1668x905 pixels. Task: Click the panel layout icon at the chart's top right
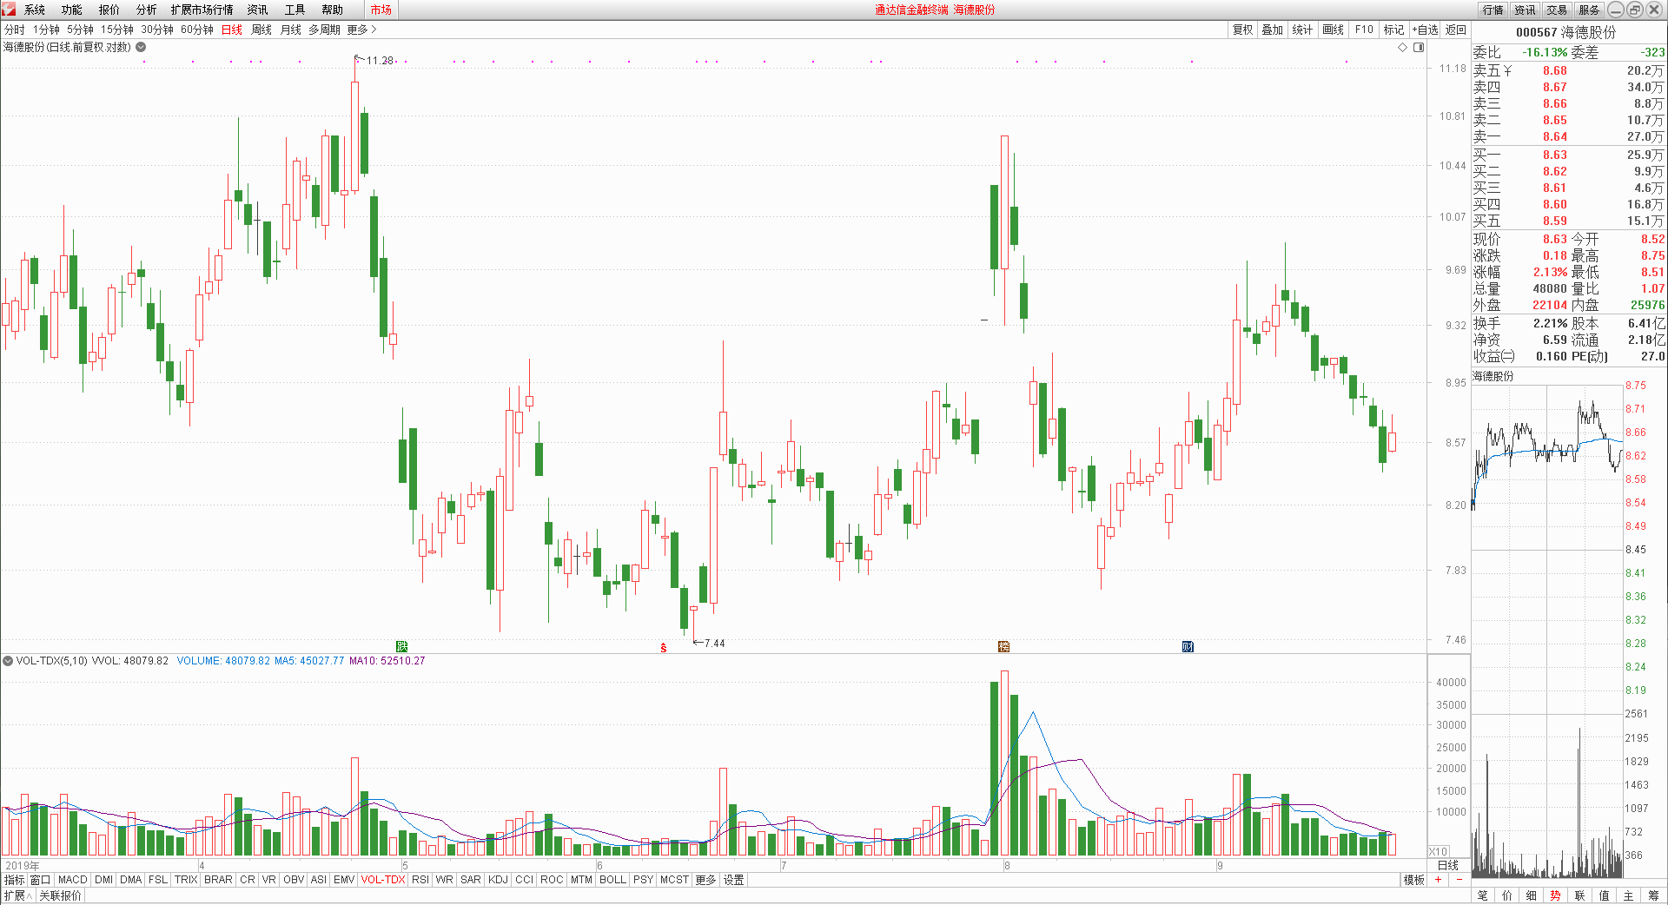(x=1419, y=47)
